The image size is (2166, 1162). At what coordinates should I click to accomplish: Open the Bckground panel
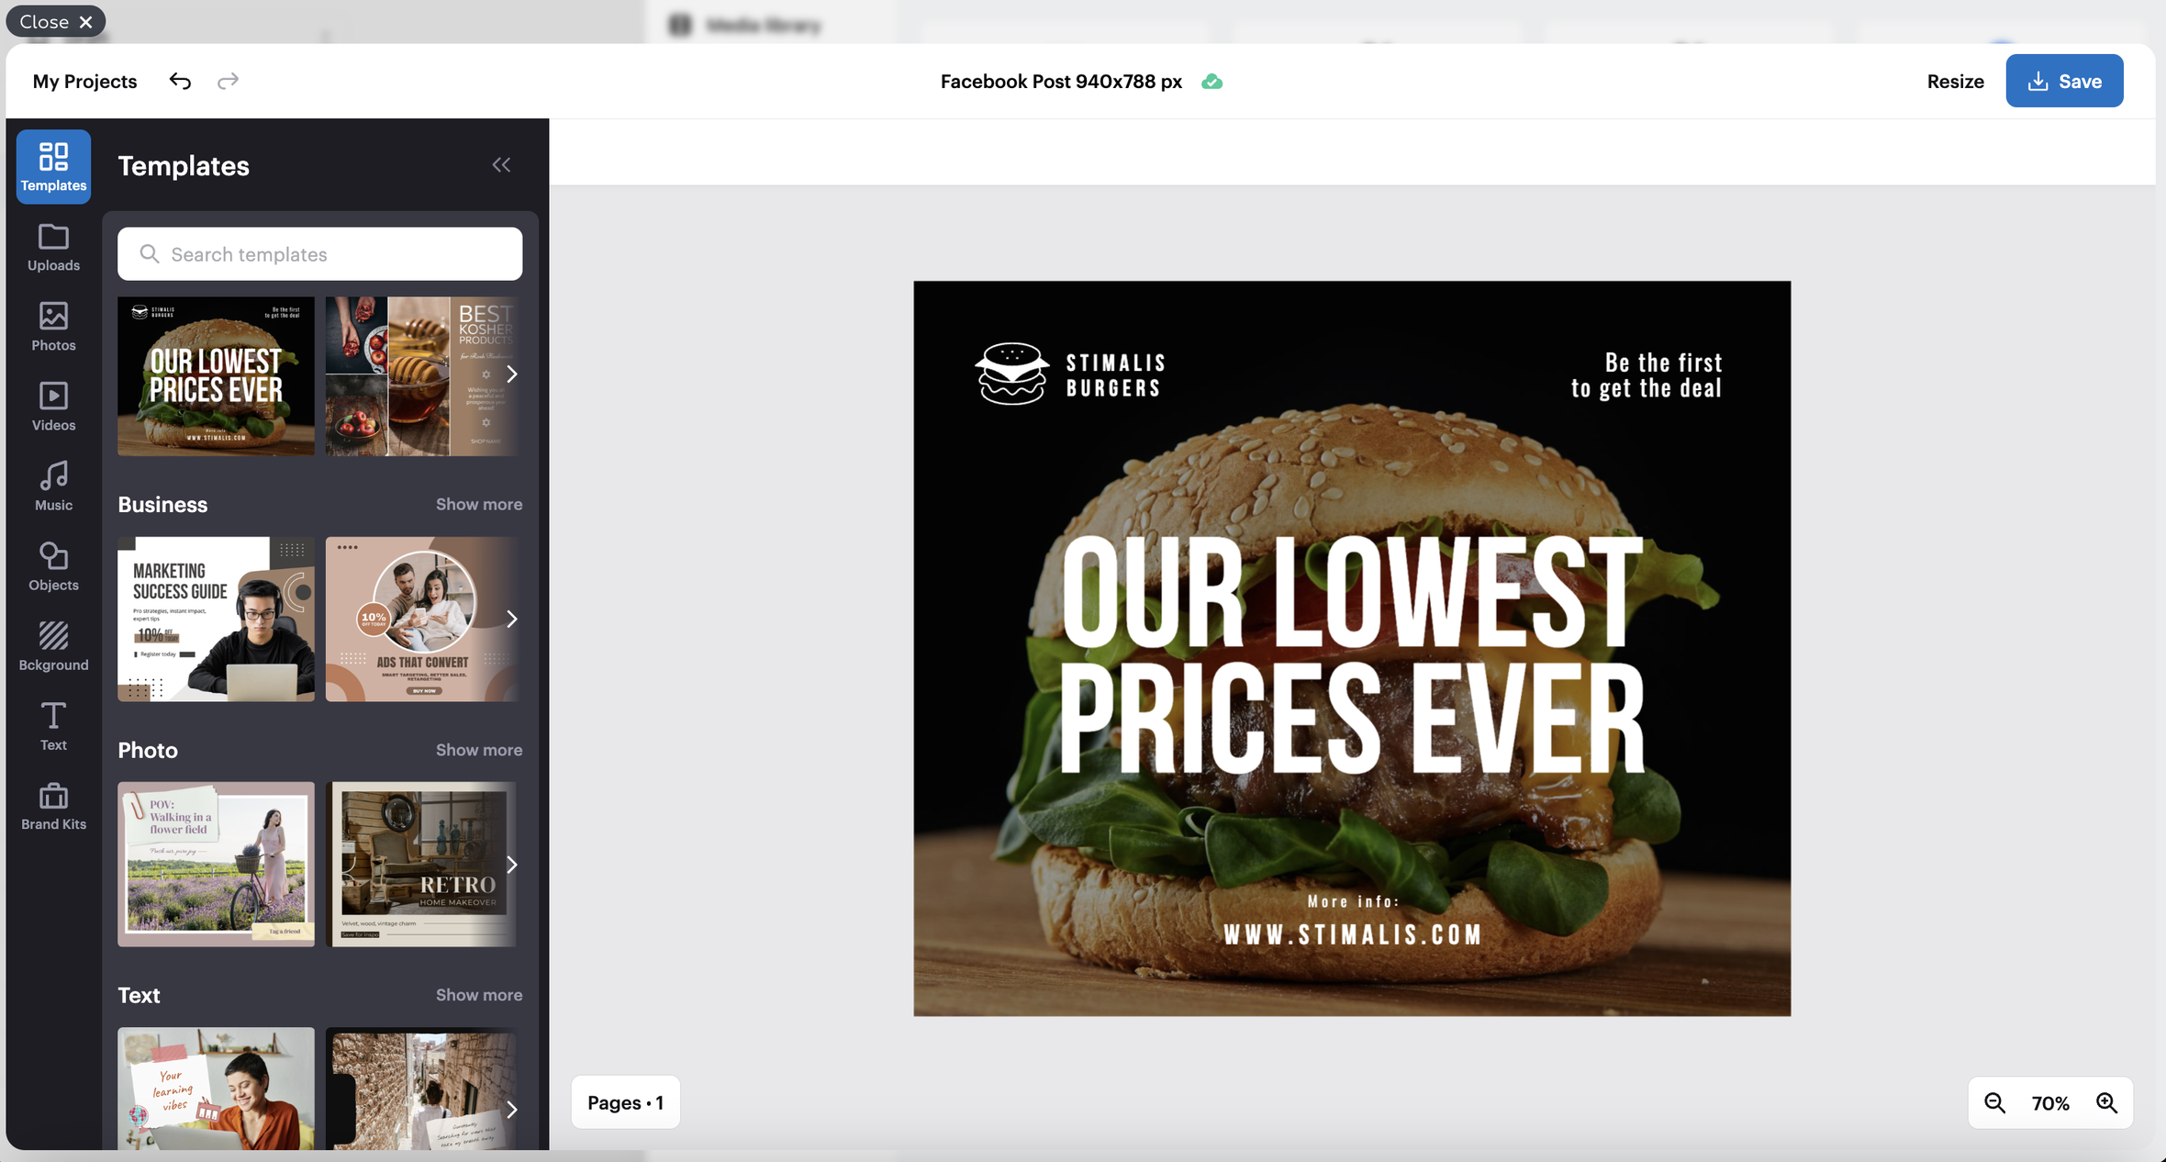point(53,646)
